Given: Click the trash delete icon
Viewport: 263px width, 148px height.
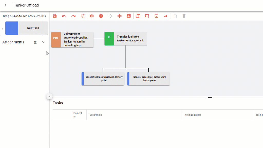Looking at the screenshot, I should point(184,16).
